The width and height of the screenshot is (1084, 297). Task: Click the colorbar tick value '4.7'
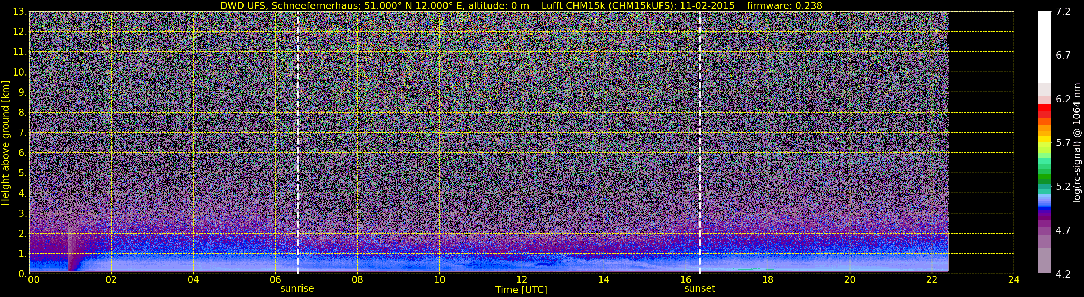click(1063, 230)
